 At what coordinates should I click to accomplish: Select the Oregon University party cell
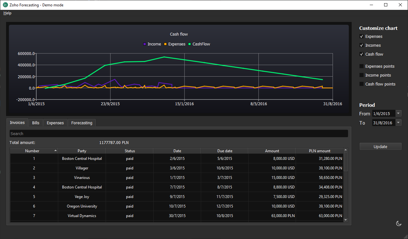[82, 206]
